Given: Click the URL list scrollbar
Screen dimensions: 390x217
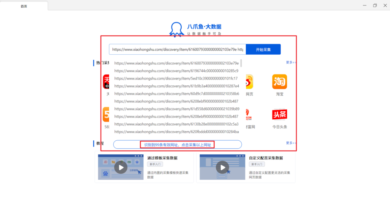Looking at the screenshot, I should click(x=241, y=63).
